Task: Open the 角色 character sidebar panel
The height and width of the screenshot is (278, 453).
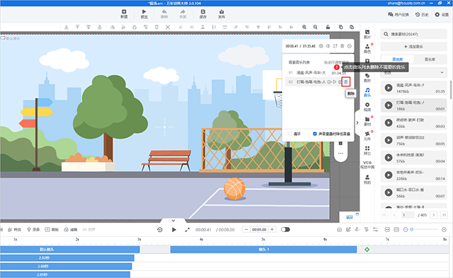Action: [367, 49]
